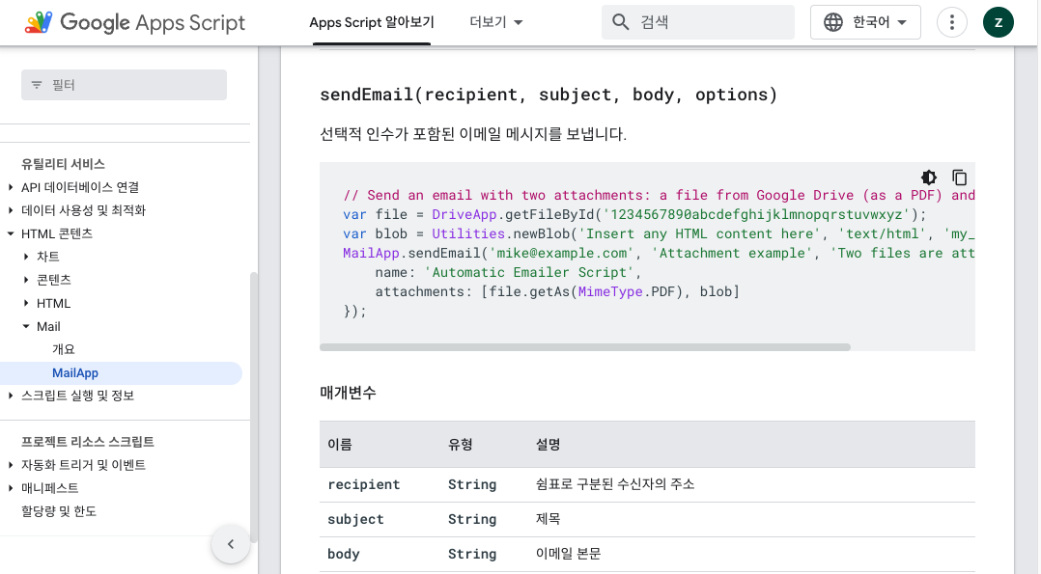
Task: Click MimeType in the code sample
Action: (610, 291)
